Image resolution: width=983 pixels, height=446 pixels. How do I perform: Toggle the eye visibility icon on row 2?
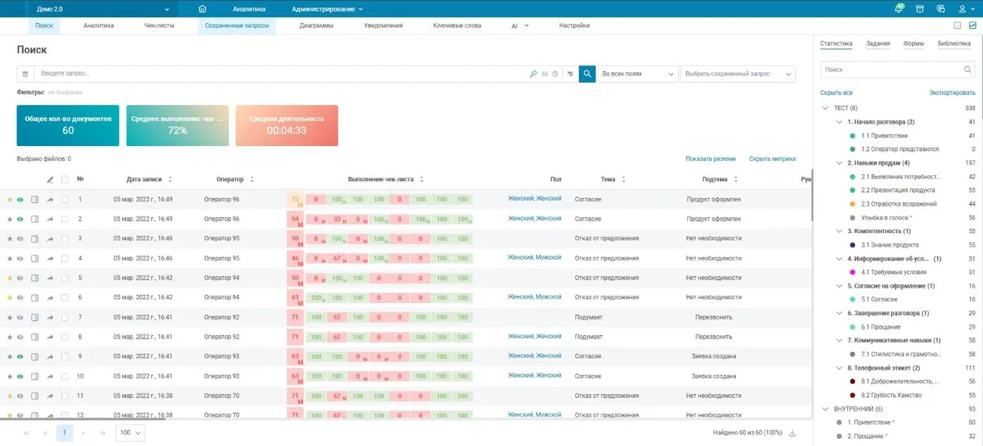[x=20, y=219]
